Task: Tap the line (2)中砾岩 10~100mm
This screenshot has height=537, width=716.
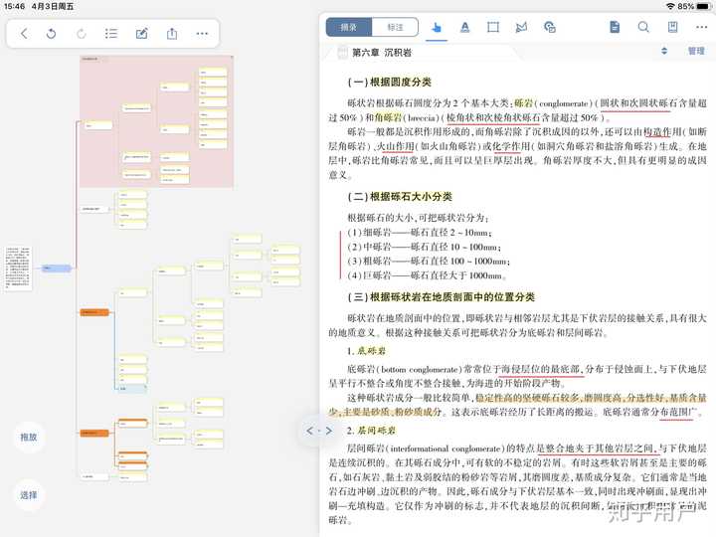Action: 425,247
